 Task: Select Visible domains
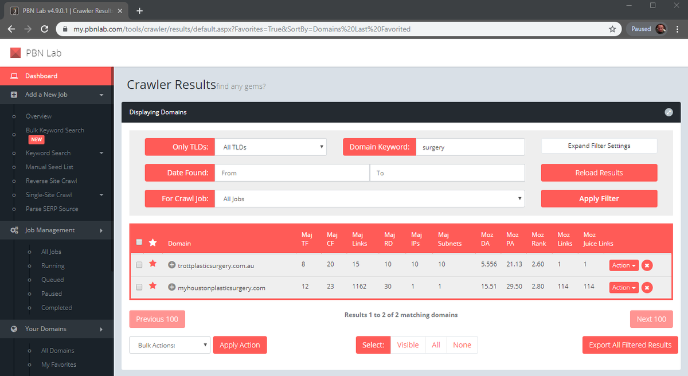tap(408, 345)
